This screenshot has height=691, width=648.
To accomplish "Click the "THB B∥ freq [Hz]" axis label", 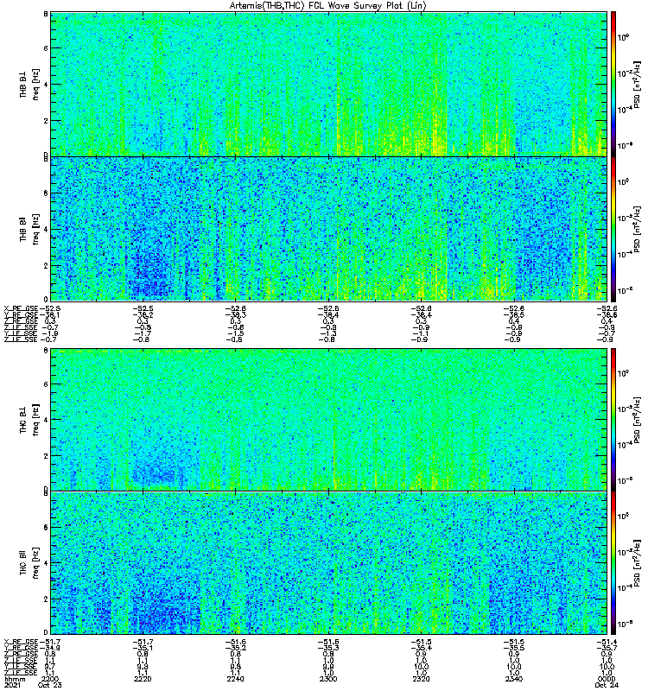I will [x=29, y=229].
